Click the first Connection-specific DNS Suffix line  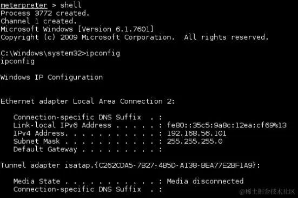88,117
